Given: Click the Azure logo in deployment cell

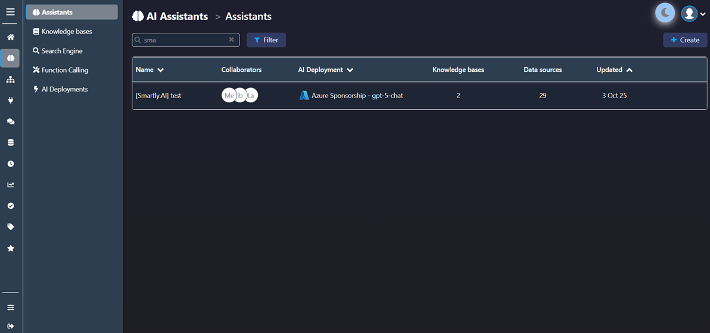Looking at the screenshot, I should (304, 95).
